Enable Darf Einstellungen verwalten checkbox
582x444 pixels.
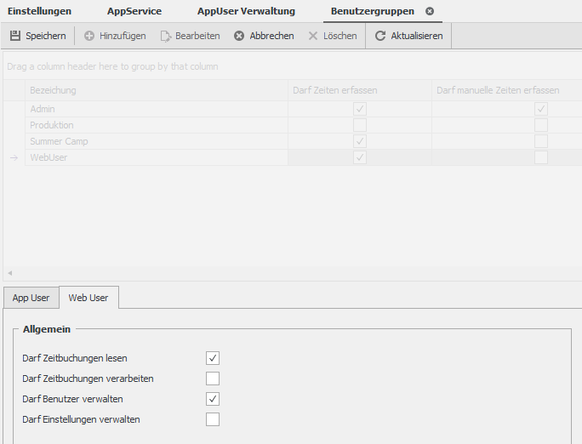(213, 419)
